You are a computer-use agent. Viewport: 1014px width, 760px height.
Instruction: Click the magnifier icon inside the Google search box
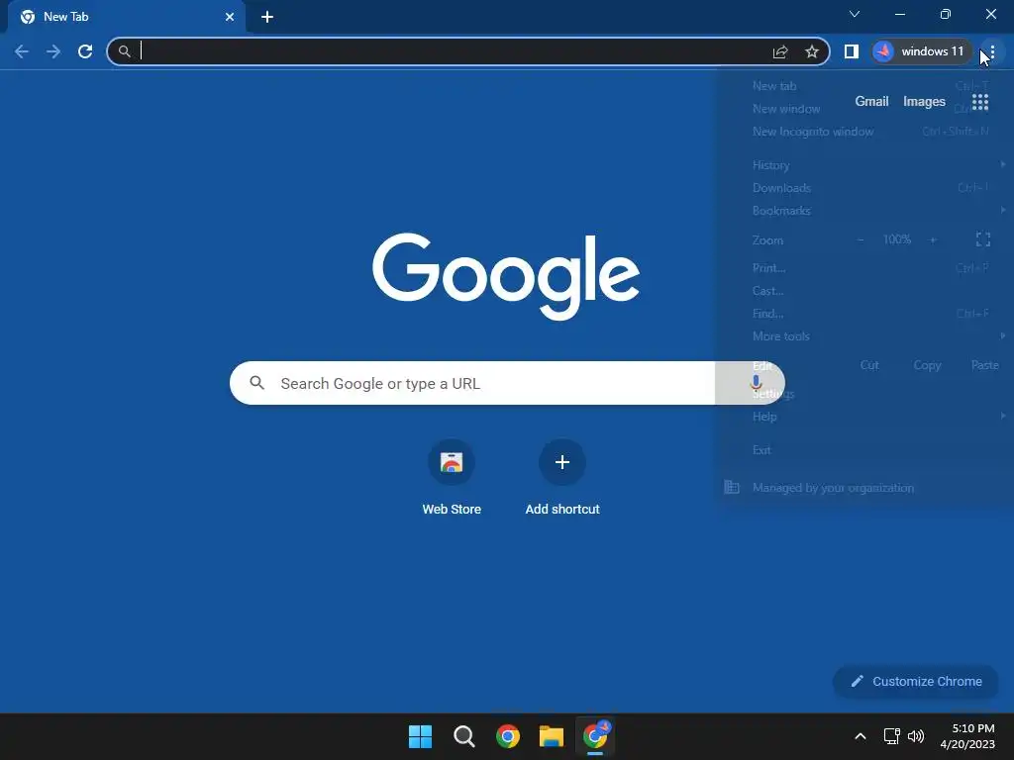[256, 383]
